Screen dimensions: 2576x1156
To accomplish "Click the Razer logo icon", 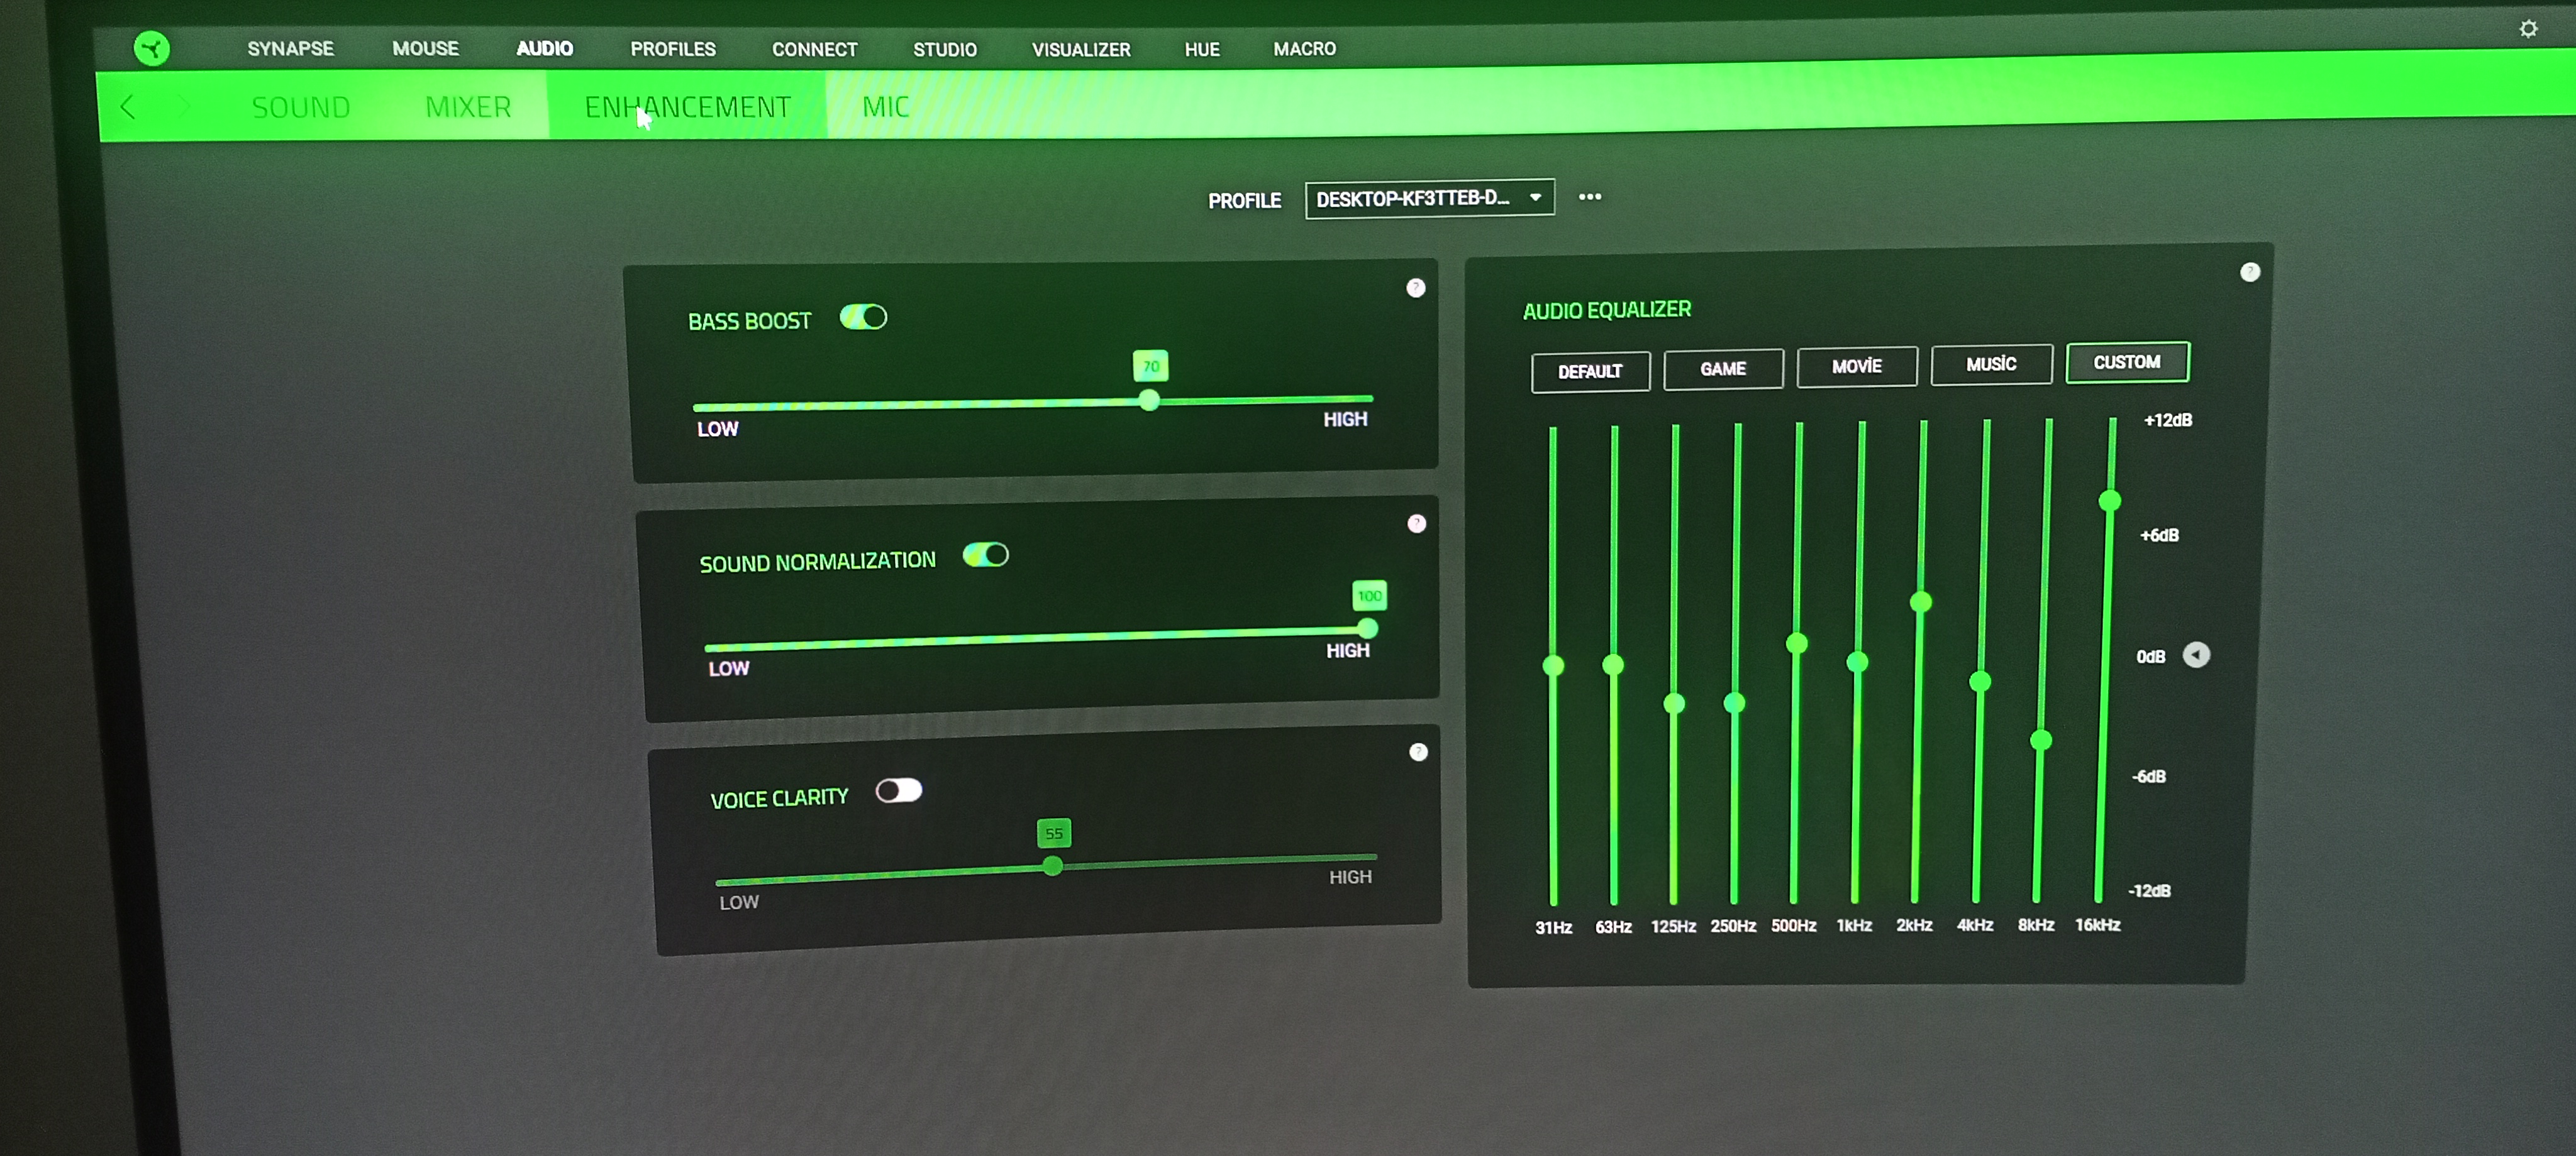I will 152,48.
